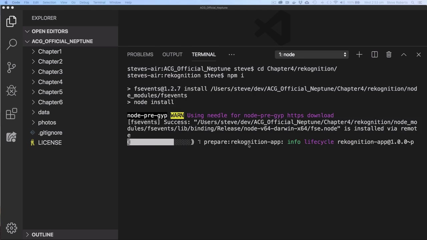This screenshot has height=240, width=427.
Task: Open the Terminal menu in menu bar
Action: pyautogui.click(x=99, y=2)
